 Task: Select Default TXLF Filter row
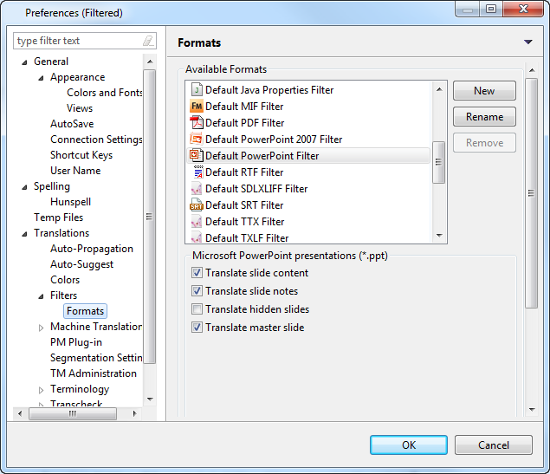308,237
